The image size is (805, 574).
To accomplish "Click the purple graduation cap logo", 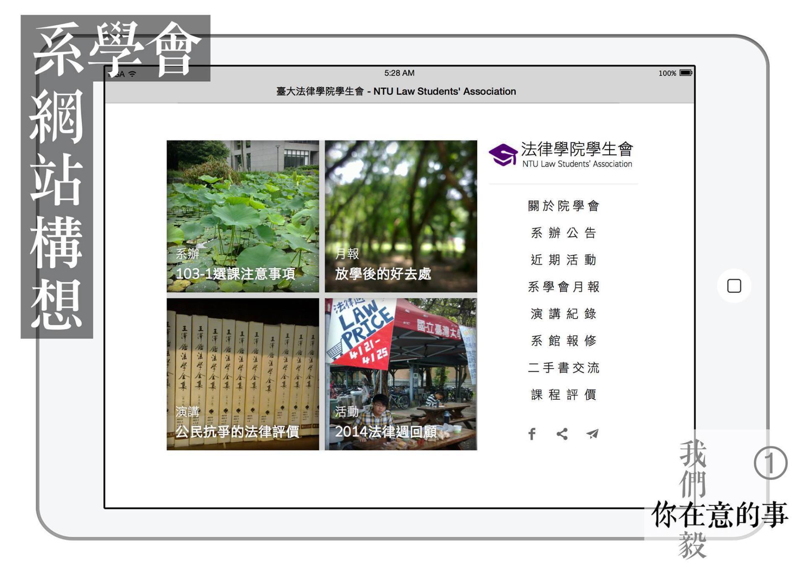I will click(503, 155).
